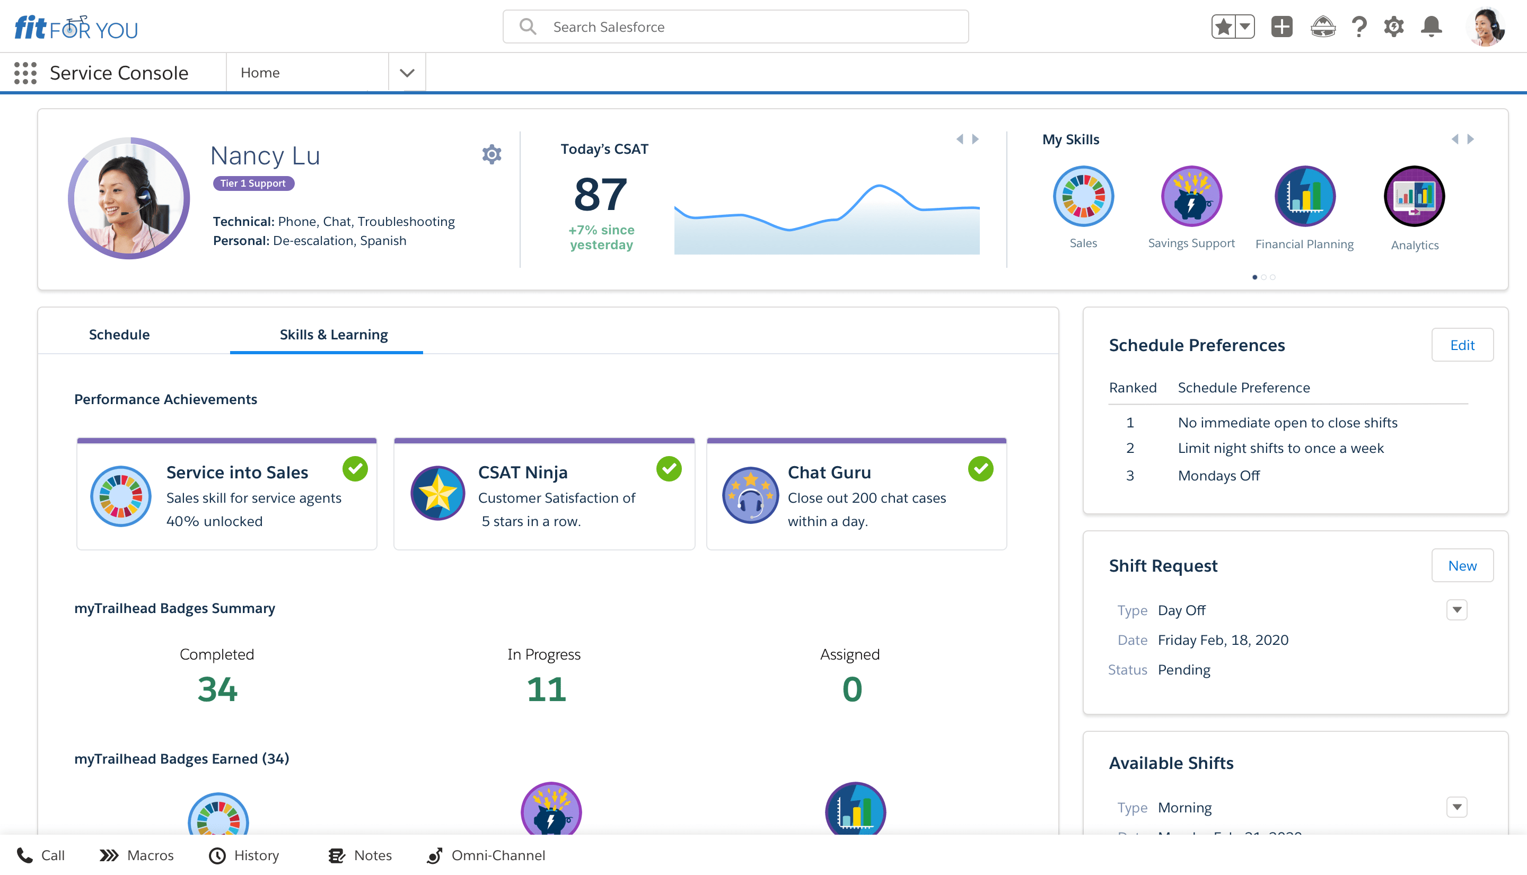
Task: Open the History utility at the bottom
Action: click(x=217, y=855)
